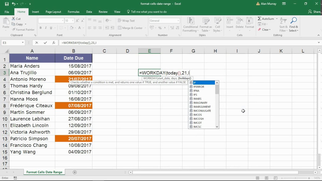Save the workbook from Quick Access Toolbar

[7, 4]
